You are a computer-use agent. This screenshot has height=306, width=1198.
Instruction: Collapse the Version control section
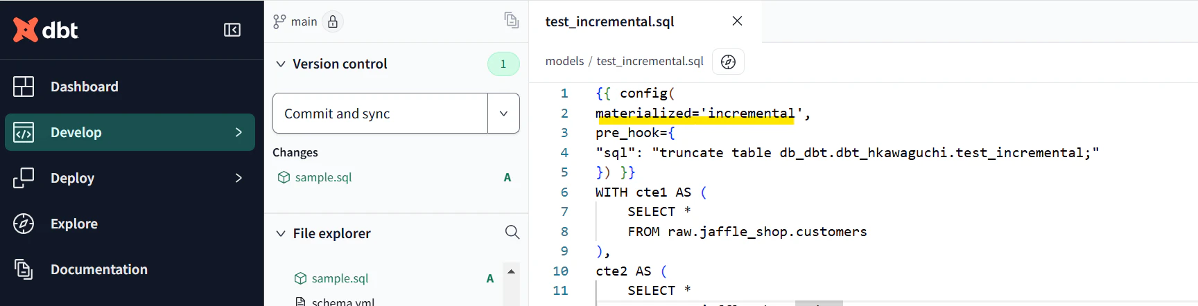[x=281, y=64]
